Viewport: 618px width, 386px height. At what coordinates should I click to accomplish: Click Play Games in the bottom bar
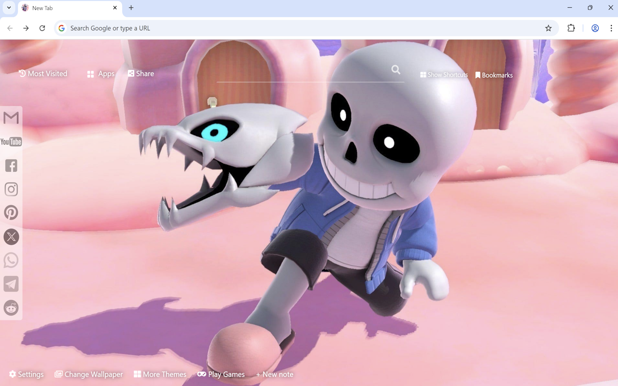[x=221, y=374]
